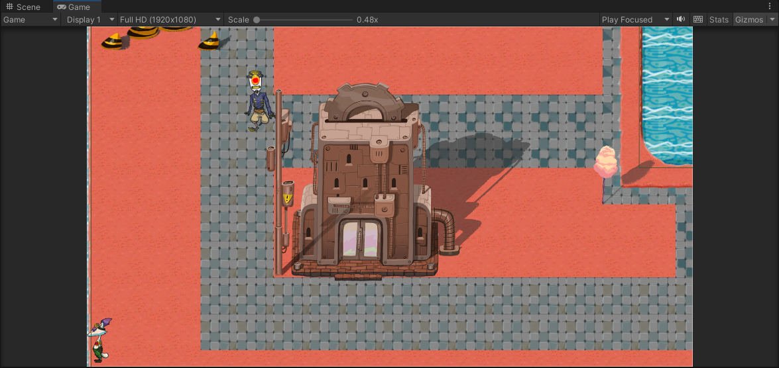The image size is (779, 368).
Task: Open the Full HD (1920x1080) resolution dropdown
Action: tap(170, 20)
